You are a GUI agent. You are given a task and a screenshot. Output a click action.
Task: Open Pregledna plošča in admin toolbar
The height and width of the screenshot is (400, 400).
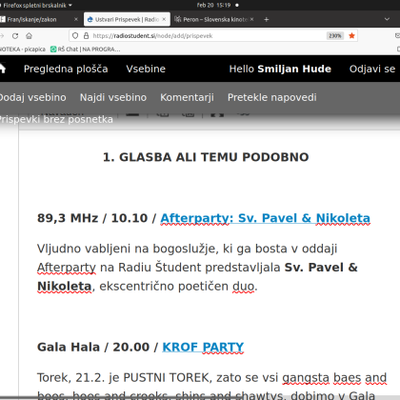click(x=66, y=69)
